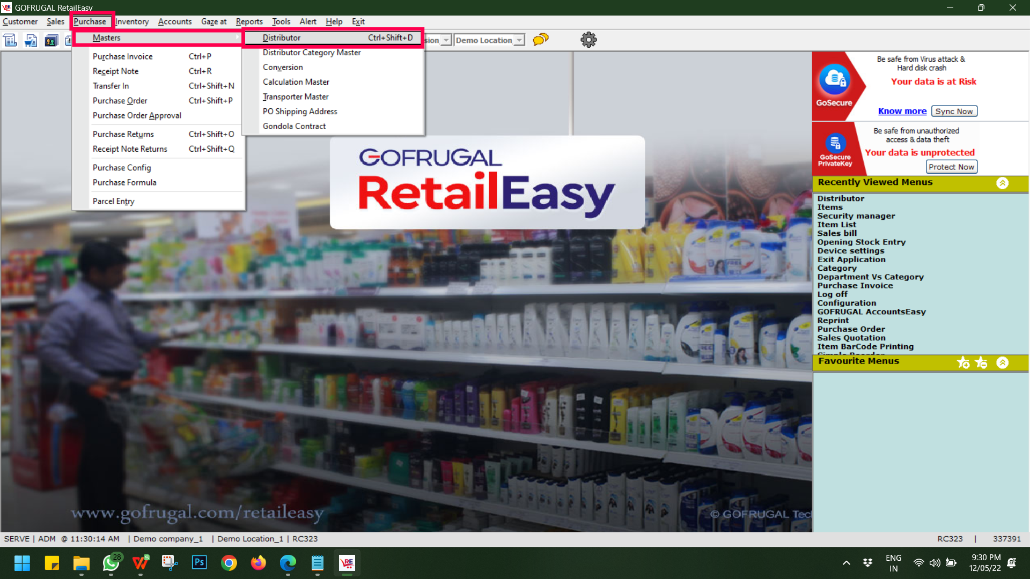The width and height of the screenshot is (1030, 579).
Task: Click the first invoice document toolbar icon
Action: click(10, 40)
